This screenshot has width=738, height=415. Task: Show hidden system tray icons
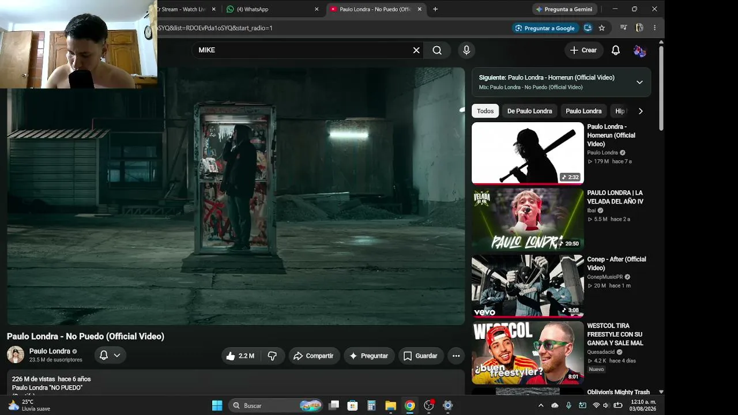[541, 406]
